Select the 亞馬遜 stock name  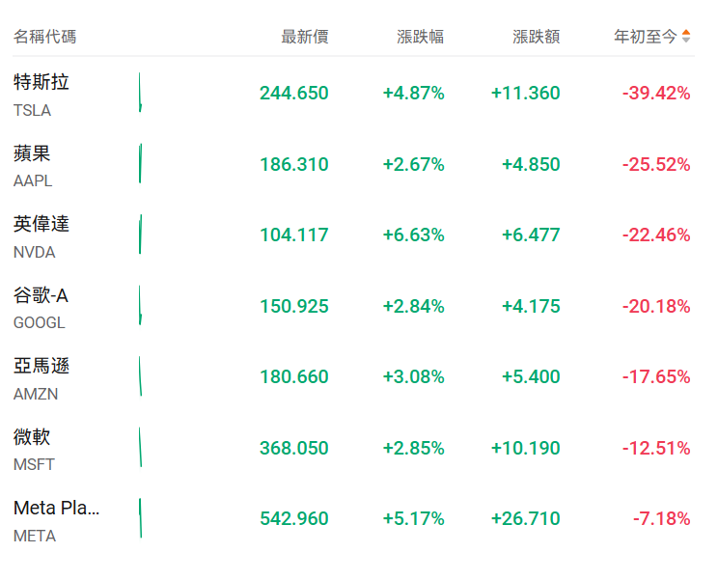41,366
